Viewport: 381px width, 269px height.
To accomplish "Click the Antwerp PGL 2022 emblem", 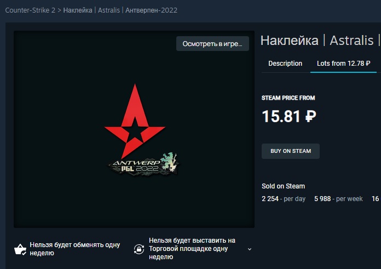I will point(144,164).
